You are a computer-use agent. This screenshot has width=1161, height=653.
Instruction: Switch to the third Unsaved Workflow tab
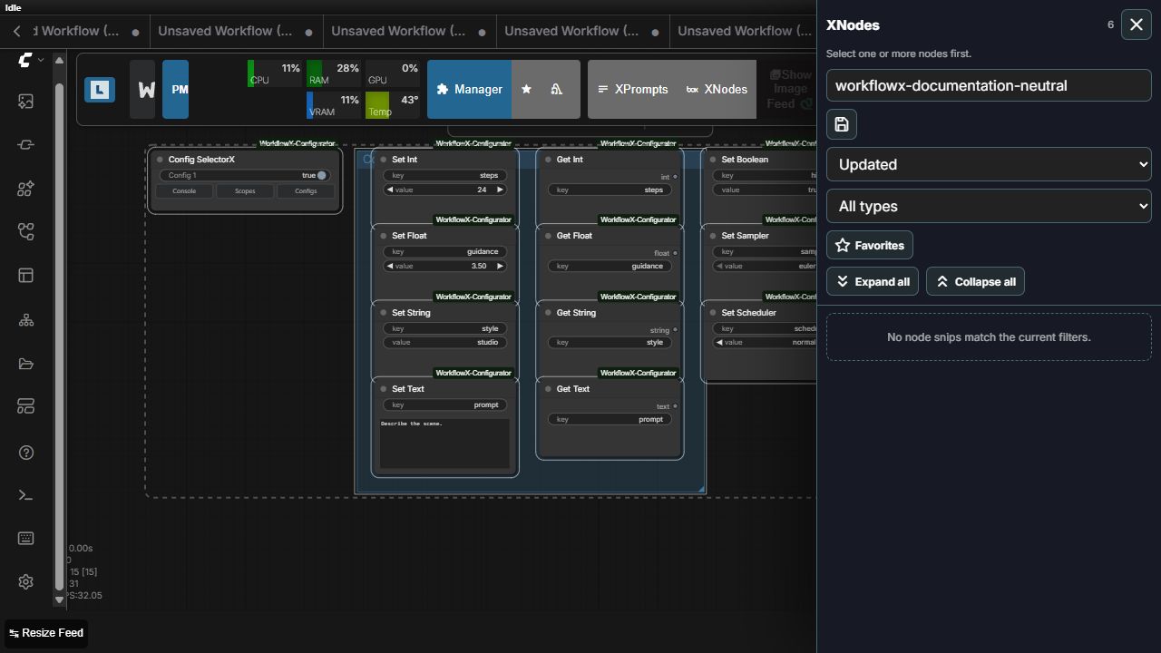tap(583, 31)
